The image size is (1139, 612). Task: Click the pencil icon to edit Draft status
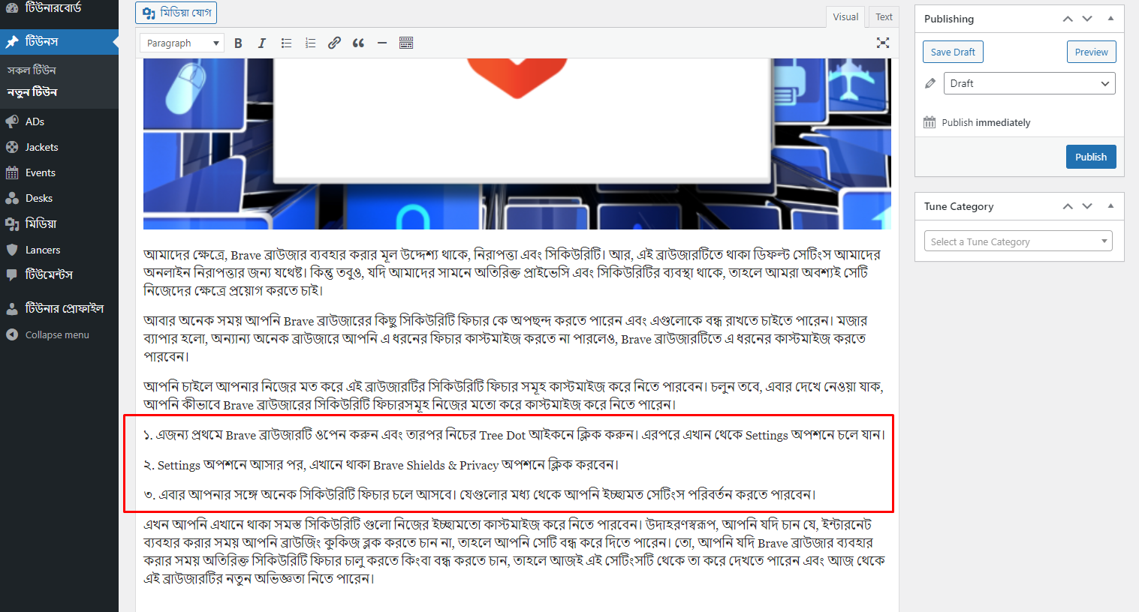pos(930,83)
